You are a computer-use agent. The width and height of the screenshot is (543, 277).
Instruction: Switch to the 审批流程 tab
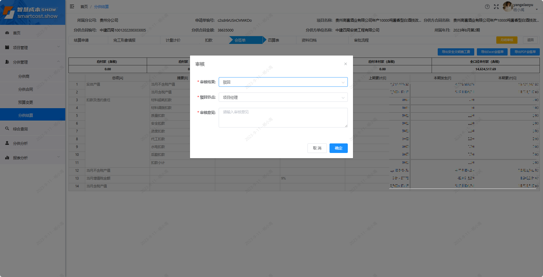point(361,40)
